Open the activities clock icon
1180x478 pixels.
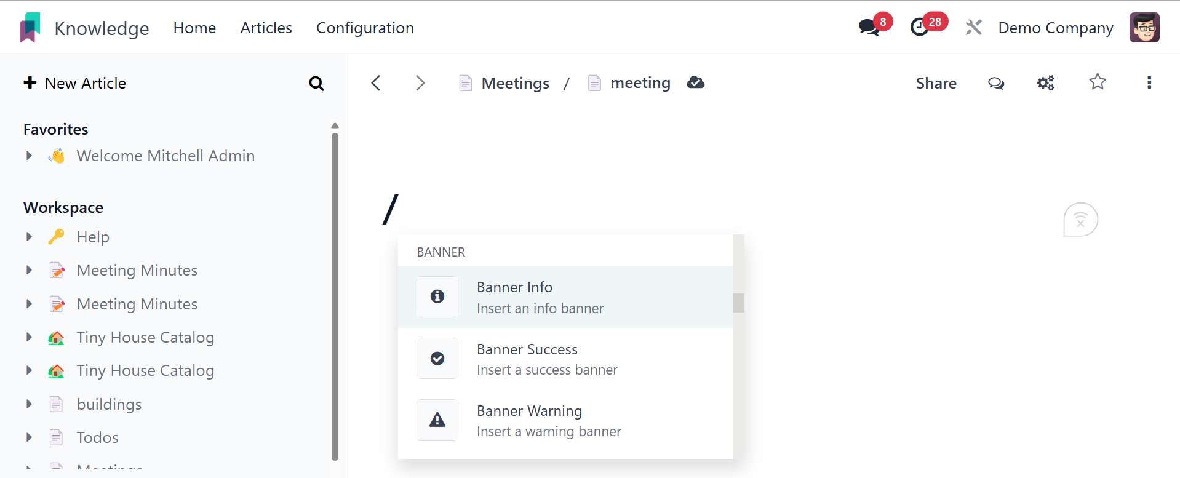pos(919,28)
